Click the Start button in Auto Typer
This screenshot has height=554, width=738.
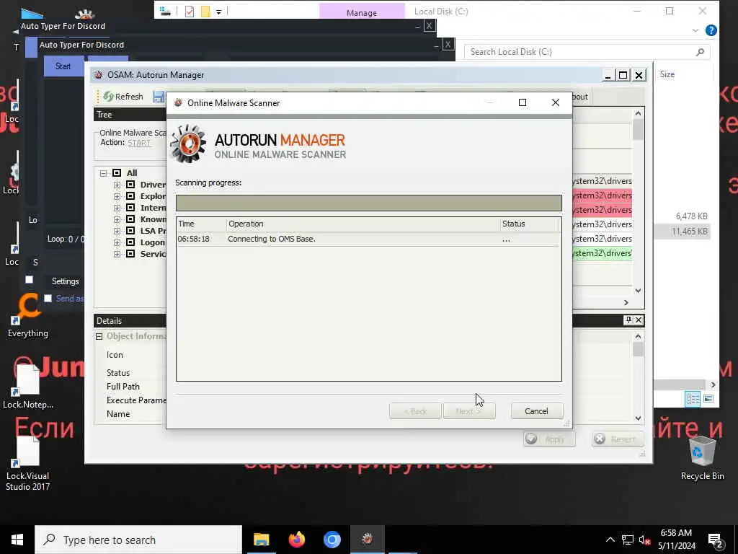(x=63, y=66)
